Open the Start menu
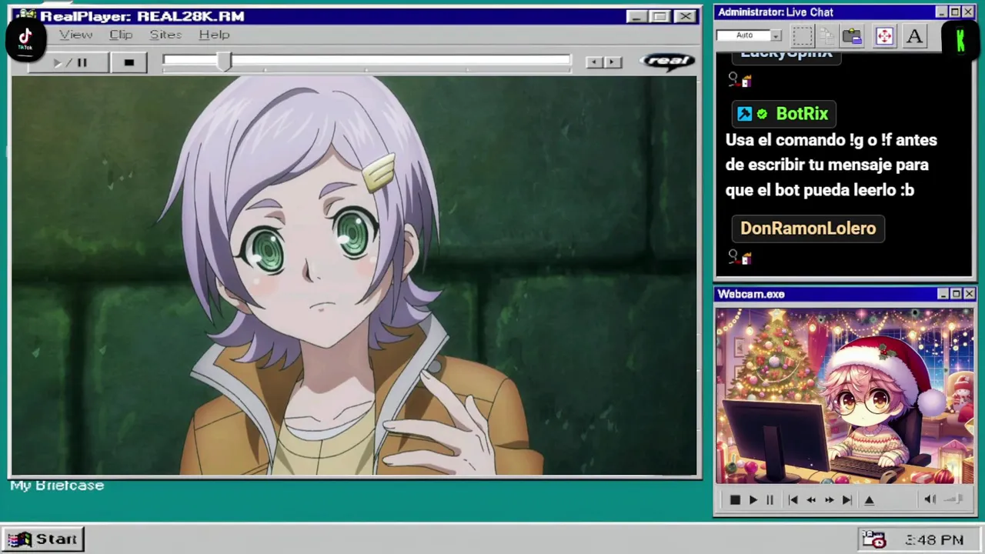The image size is (985, 554). coord(42,539)
